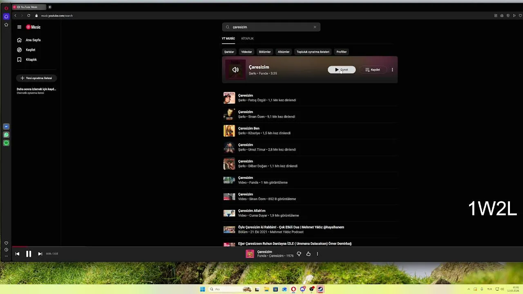This screenshot has height=294, width=523.
Task: Open Opera sidebar bookmarks star icon
Action: tap(6, 25)
